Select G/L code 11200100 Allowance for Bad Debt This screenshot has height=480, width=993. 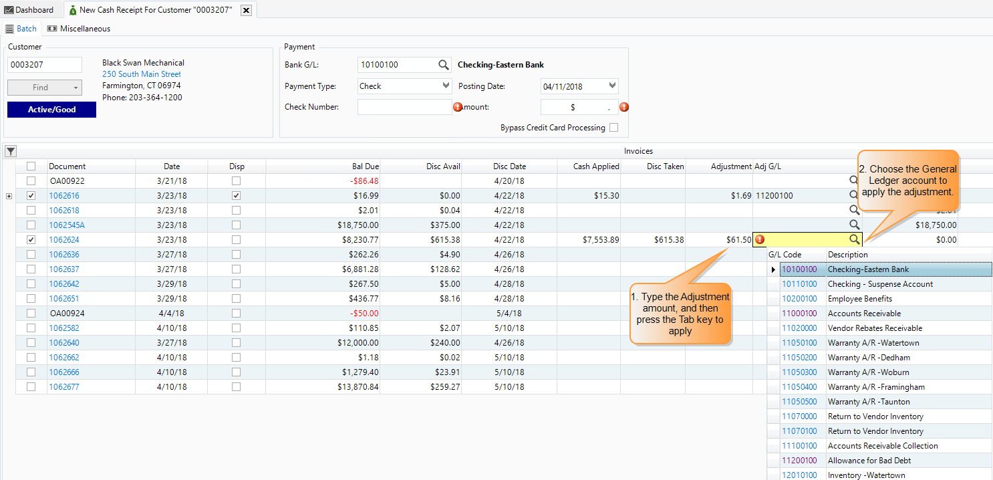pyautogui.click(x=799, y=461)
